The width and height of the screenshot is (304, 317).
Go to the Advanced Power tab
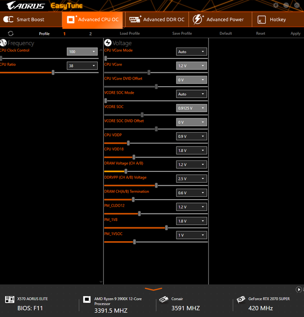tap(220, 20)
